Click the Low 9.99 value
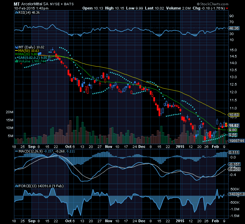 coord(134,8)
